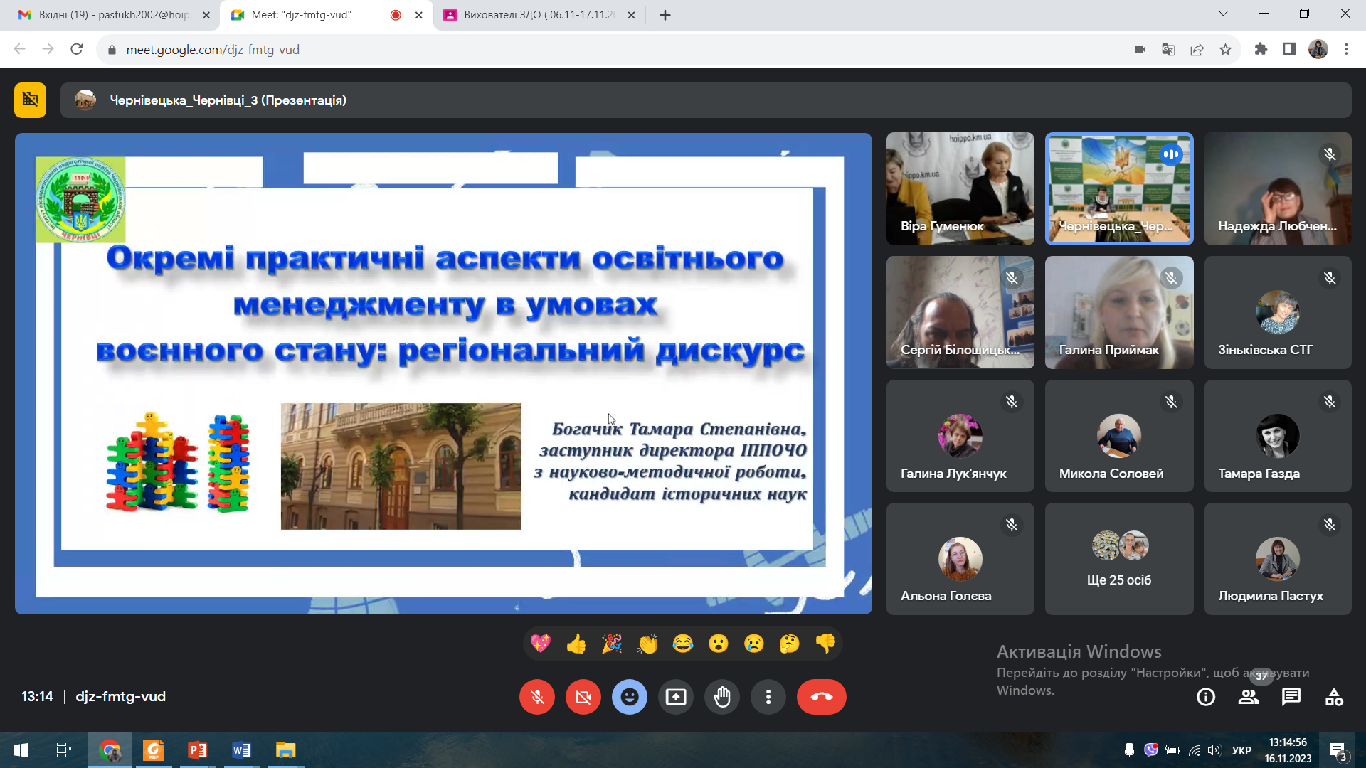
Task: Open meeting details info icon
Action: tap(1206, 697)
